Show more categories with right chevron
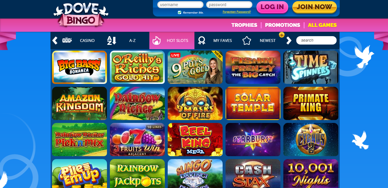 tap(289, 40)
